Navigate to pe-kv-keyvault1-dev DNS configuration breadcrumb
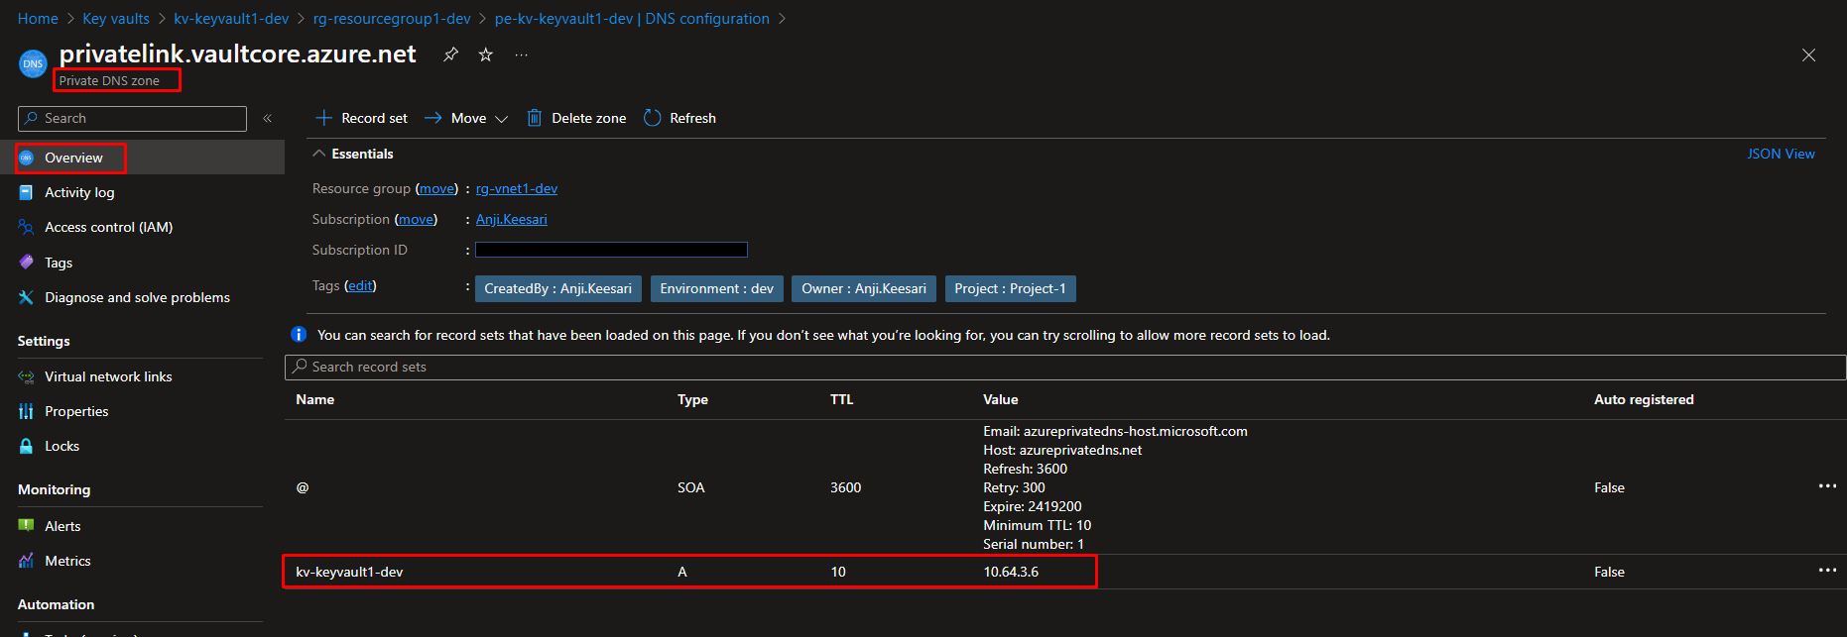 (x=632, y=19)
